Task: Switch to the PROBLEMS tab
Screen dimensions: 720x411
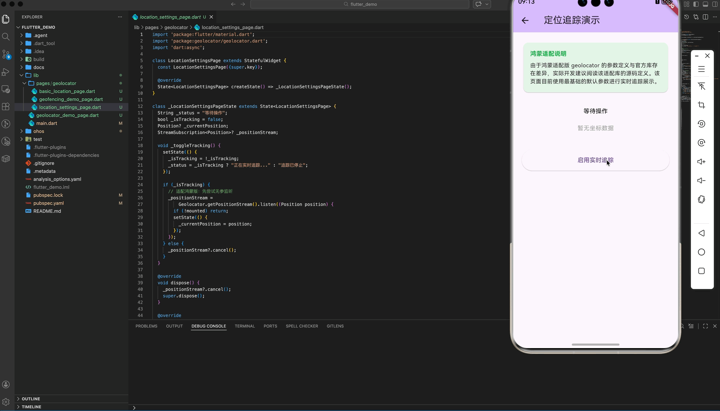Action: pyautogui.click(x=146, y=326)
